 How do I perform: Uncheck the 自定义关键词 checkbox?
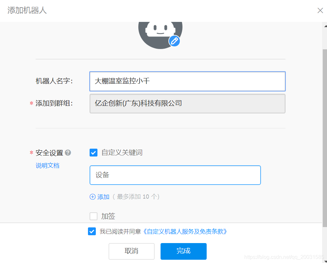click(94, 153)
